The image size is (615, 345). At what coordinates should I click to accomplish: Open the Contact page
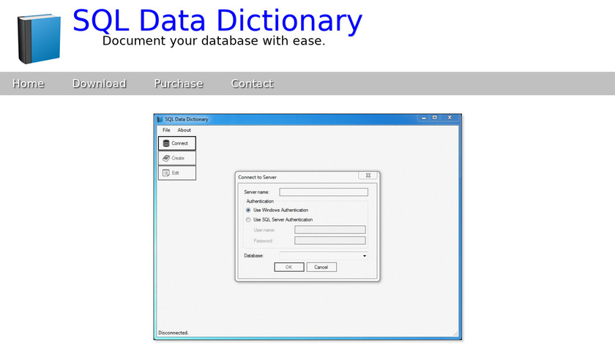(252, 83)
